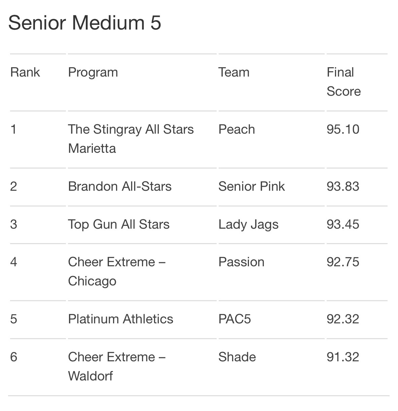Screen dimensions: 398x411
Task: Select Cheer Extreme – Waldorf program
Action: tap(117, 367)
